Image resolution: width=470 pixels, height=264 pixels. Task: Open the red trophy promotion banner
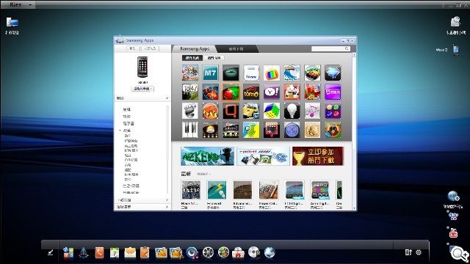tap(318, 156)
